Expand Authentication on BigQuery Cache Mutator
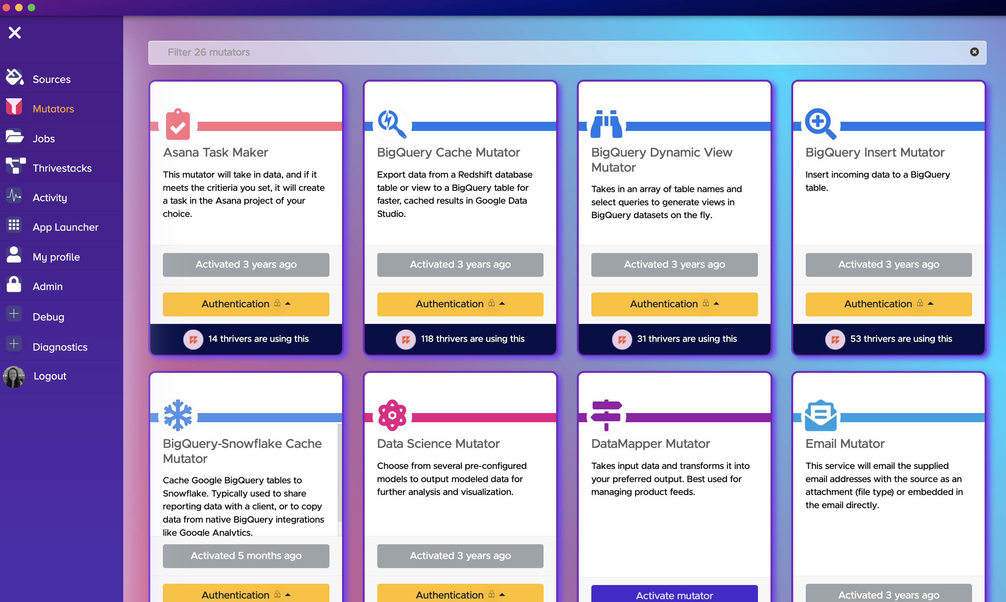This screenshot has width=1006, height=602. 460,304
